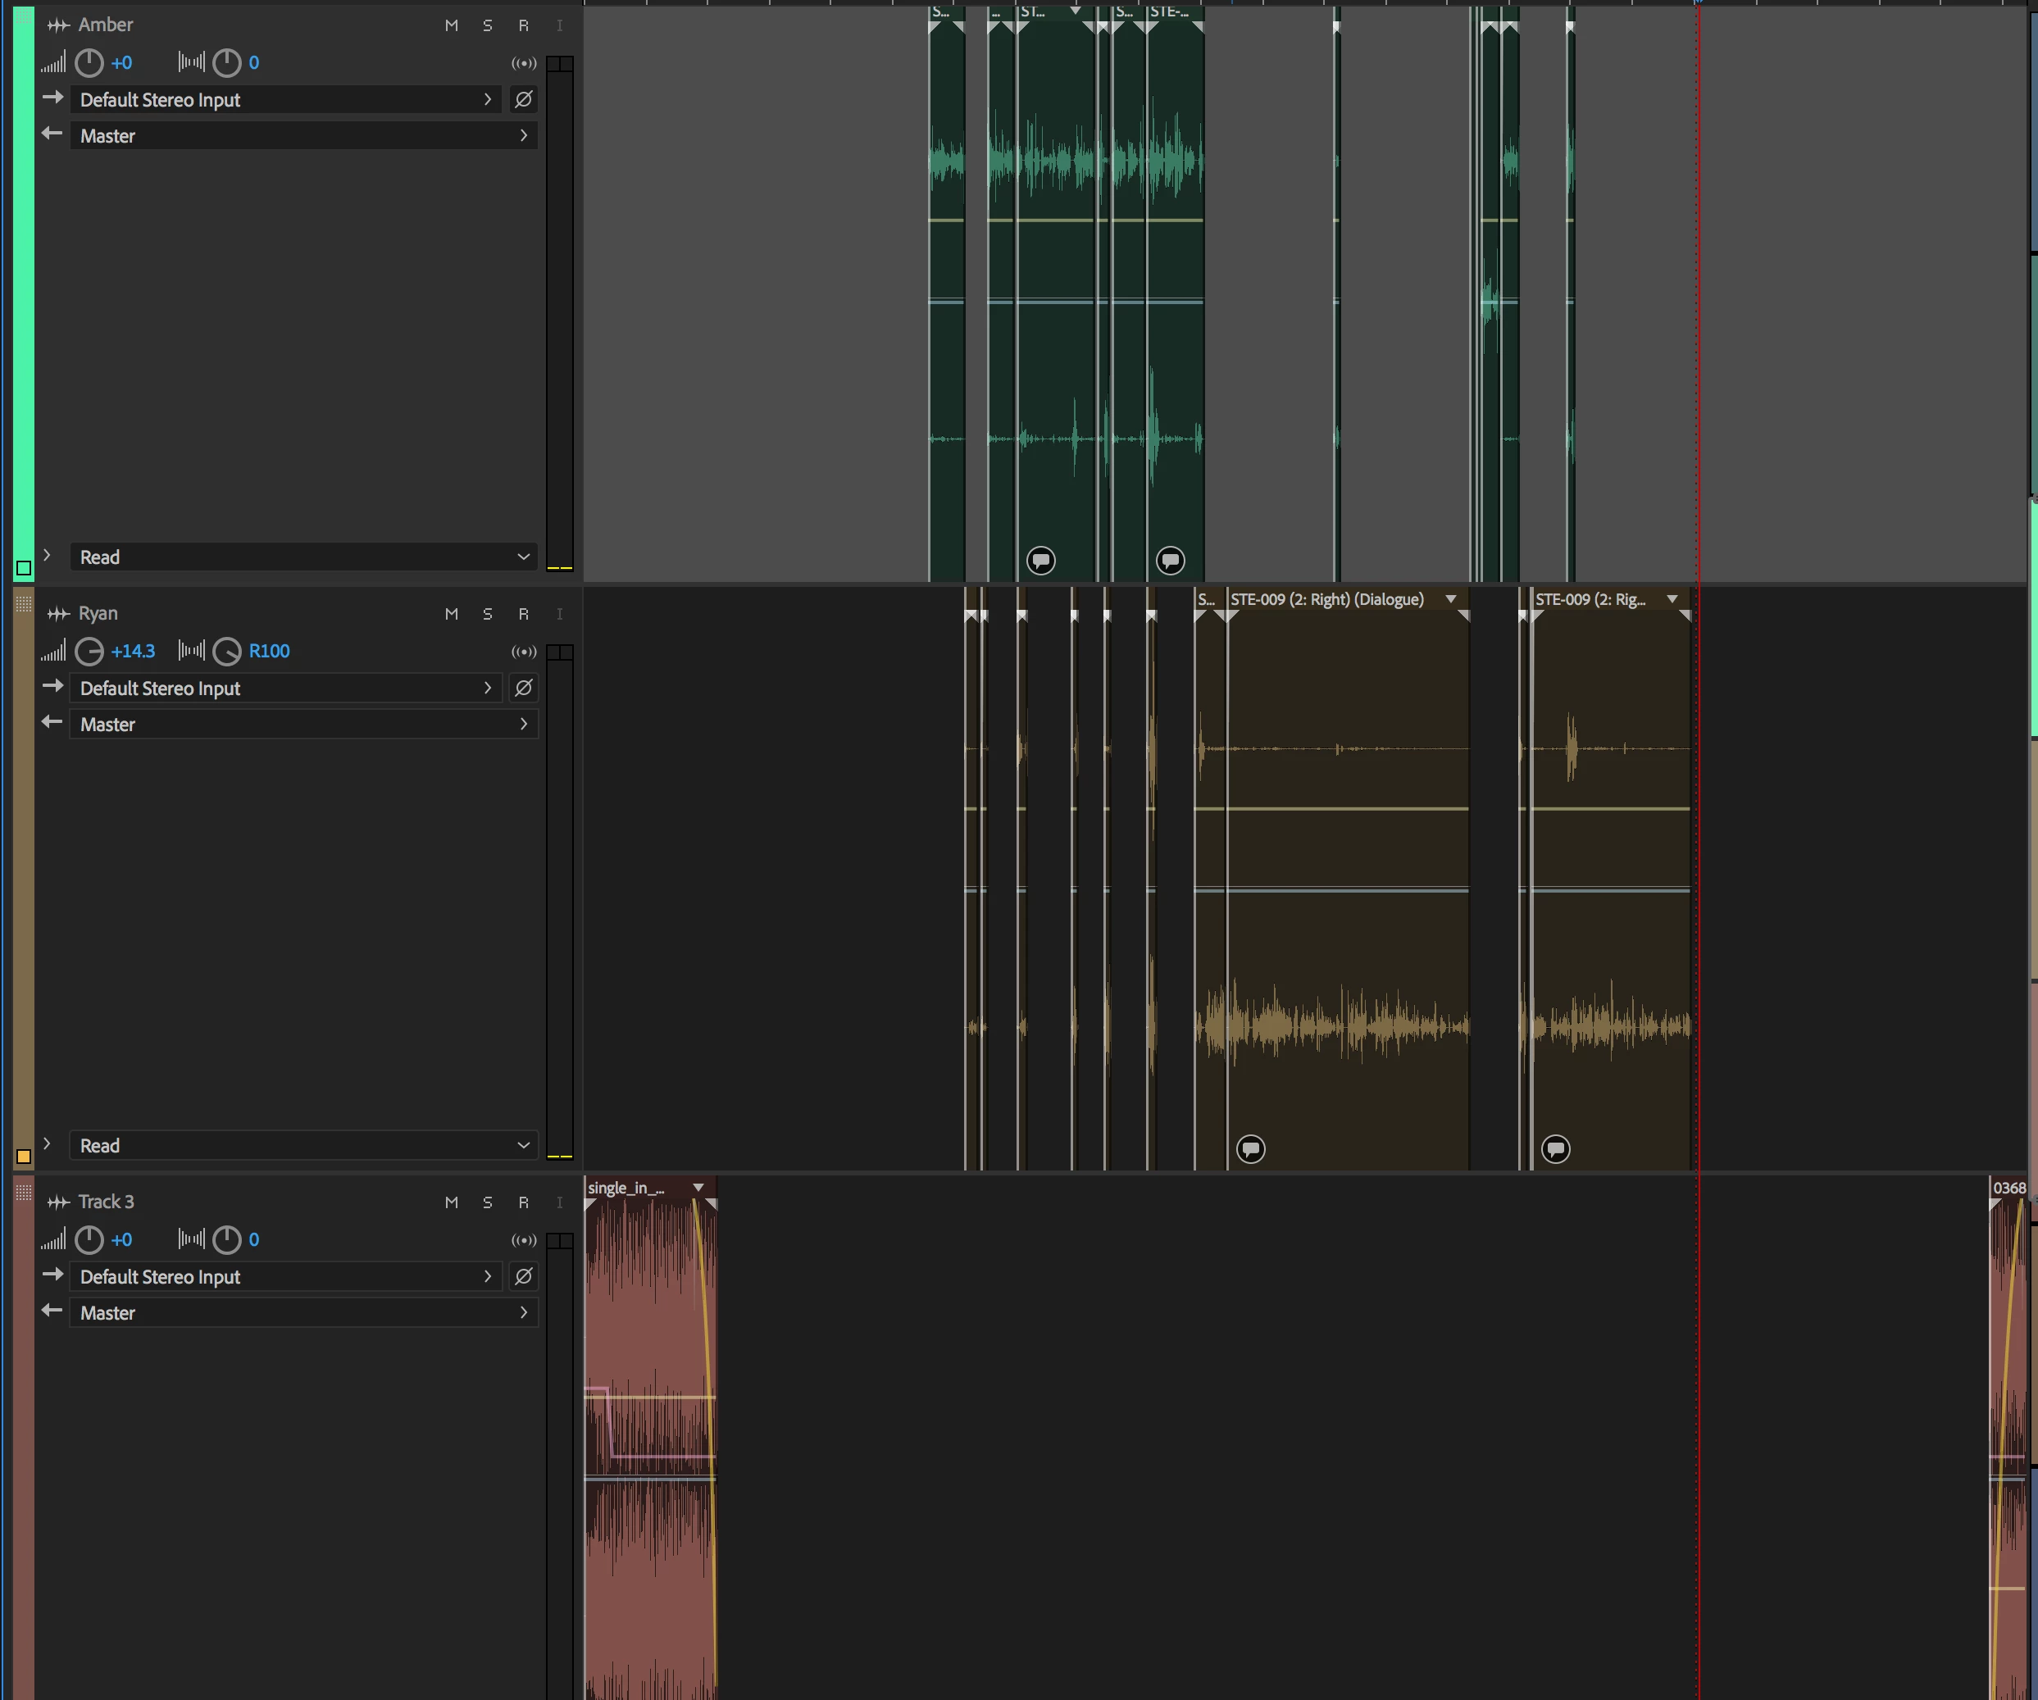This screenshot has width=2038, height=1700.
Task: Click the Track 3 polarity reverse icon
Action: (x=523, y=1276)
